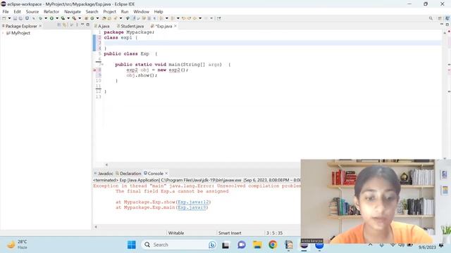Screen dimensions: 451x253
Task: Close the Exp.java editor tab
Action: [175, 26]
